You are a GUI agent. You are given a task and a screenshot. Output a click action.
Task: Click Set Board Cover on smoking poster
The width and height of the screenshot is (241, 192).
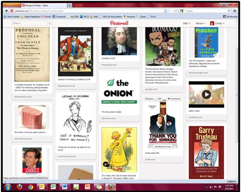[163, 146]
